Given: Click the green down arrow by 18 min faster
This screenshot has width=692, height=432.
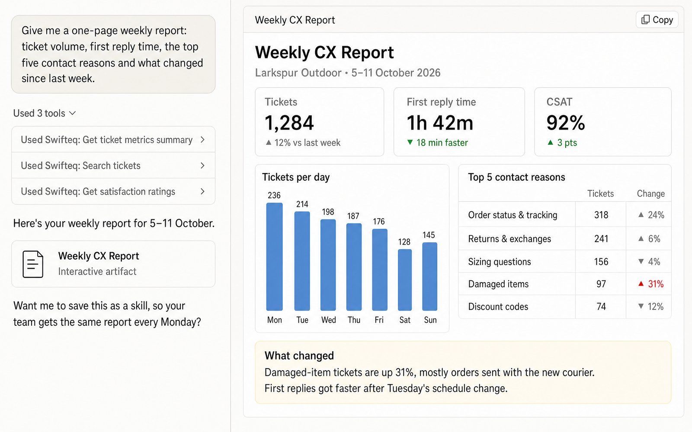Looking at the screenshot, I should coord(410,142).
